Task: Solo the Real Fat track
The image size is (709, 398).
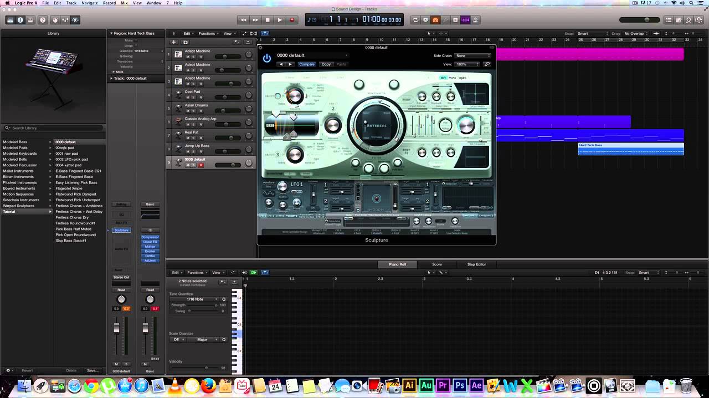Action: point(193,138)
